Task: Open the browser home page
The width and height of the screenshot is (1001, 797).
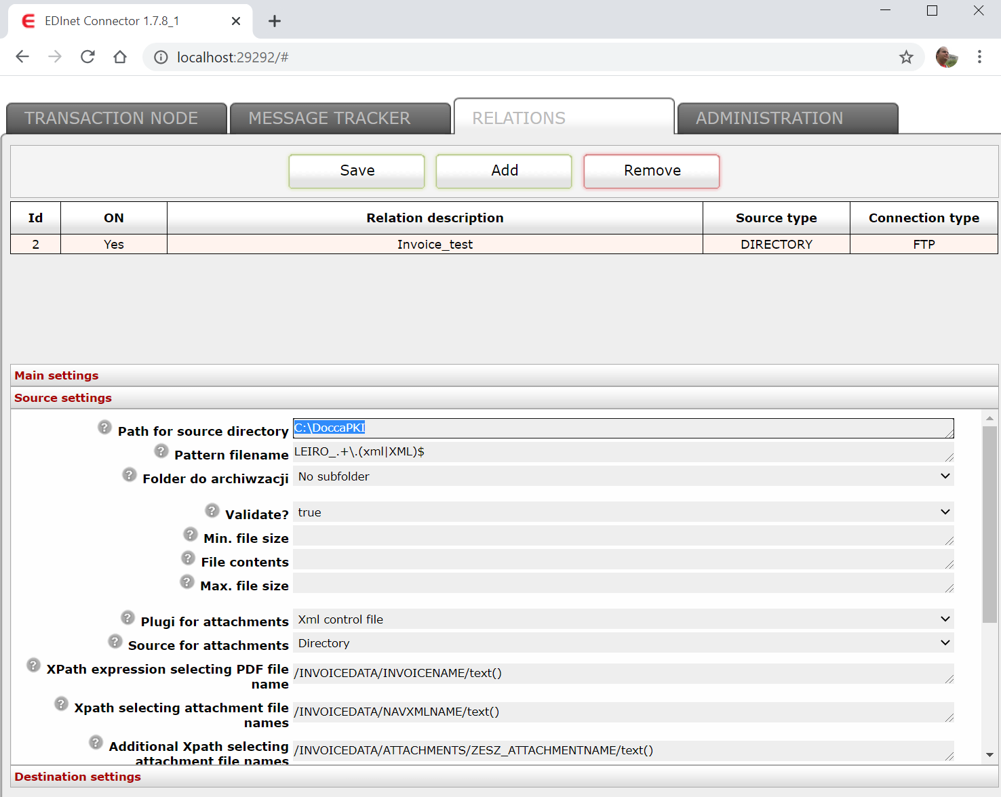Action: (x=120, y=57)
